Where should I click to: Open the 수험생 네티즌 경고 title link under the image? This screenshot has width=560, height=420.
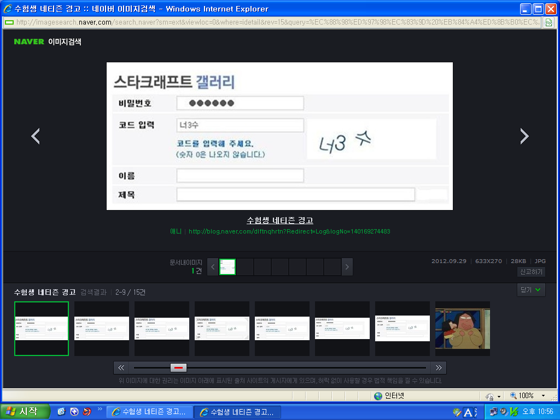280,220
